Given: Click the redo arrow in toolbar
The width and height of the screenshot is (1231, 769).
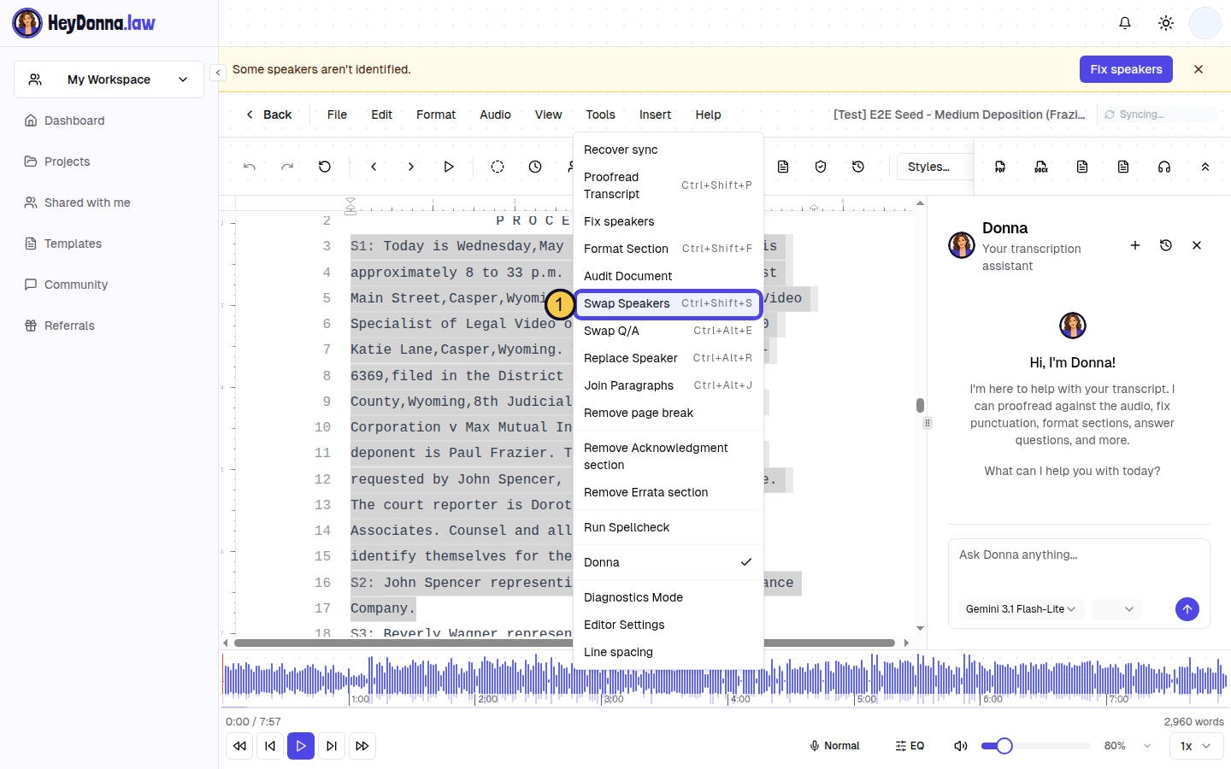Looking at the screenshot, I should [x=287, y=167].
